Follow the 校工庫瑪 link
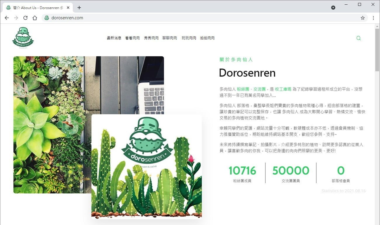 coord(283,89)
